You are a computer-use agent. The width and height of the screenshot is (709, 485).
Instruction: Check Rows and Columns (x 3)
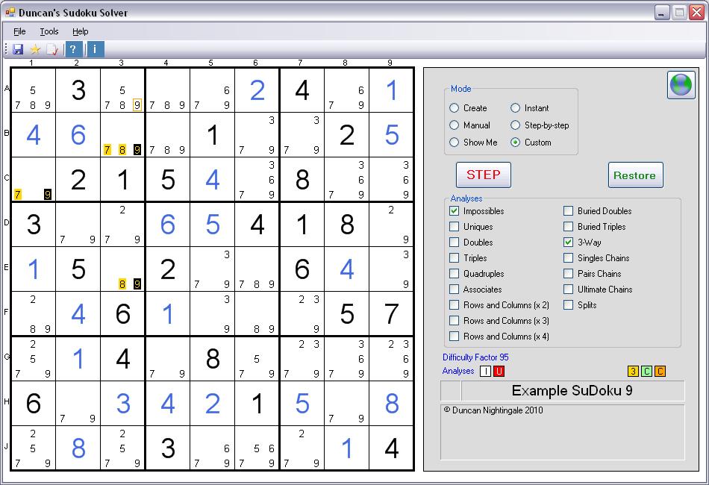454,320
